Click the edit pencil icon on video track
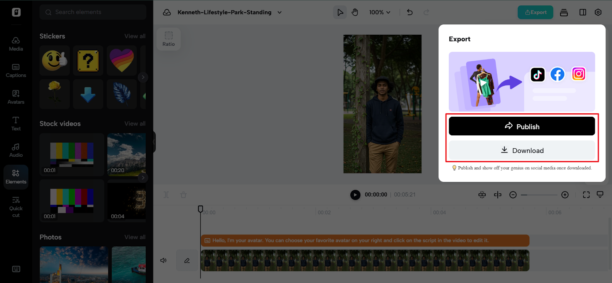 tap(187, 260)
